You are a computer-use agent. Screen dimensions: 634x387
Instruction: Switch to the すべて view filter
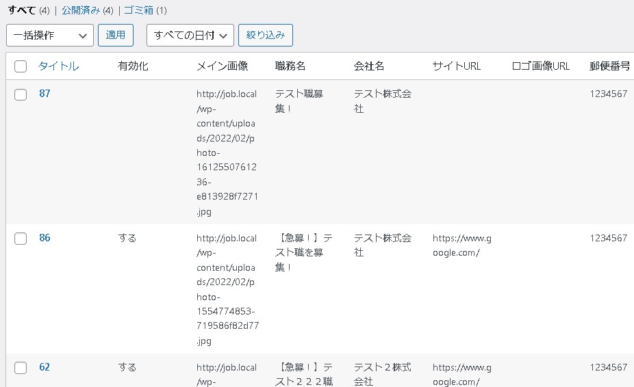(21, 10)
